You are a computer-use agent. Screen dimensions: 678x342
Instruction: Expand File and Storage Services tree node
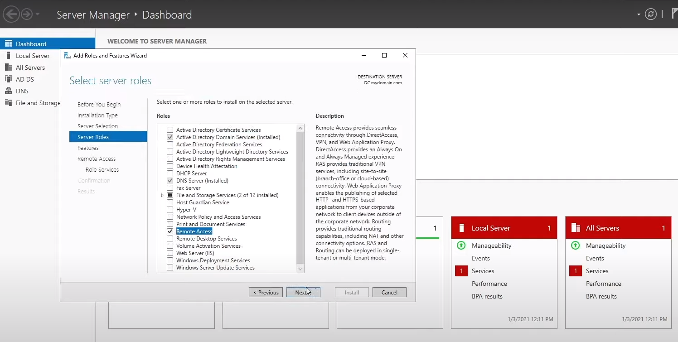coord(162,195)
